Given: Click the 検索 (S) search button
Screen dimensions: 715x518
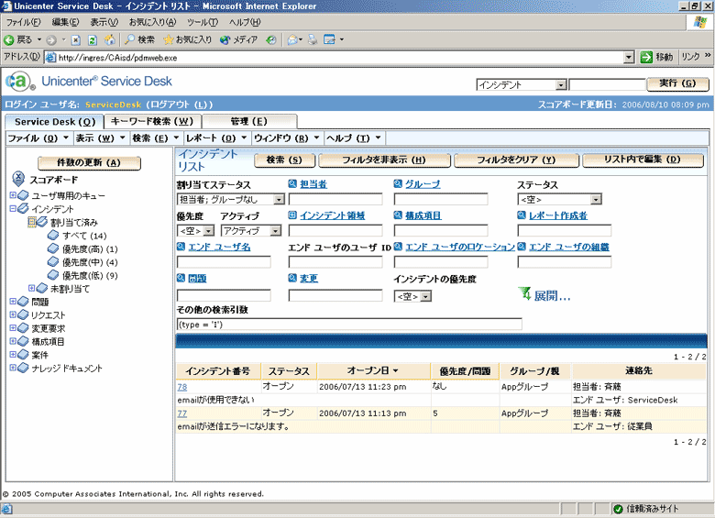Looking at the screenshot, I should coord(284,160).
